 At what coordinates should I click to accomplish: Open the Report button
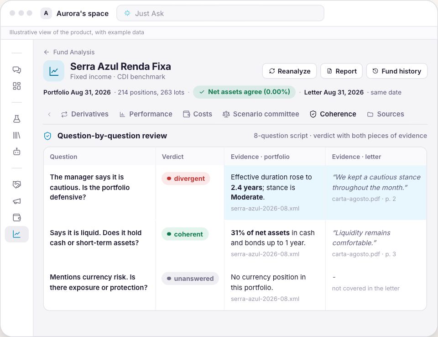(x=341, y=71)
